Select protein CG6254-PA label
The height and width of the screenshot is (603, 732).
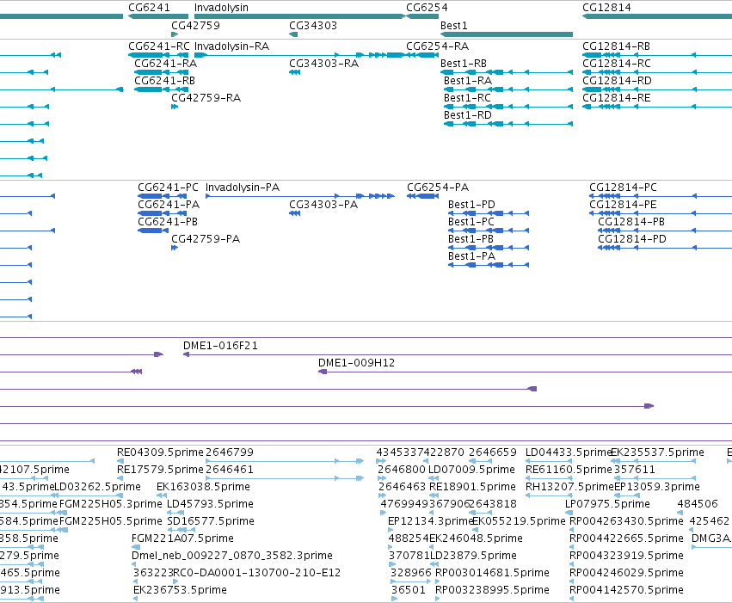[x=438, y=188]
